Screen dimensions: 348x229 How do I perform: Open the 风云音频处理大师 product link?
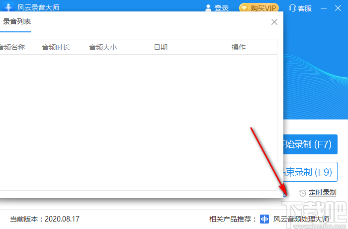301,219
